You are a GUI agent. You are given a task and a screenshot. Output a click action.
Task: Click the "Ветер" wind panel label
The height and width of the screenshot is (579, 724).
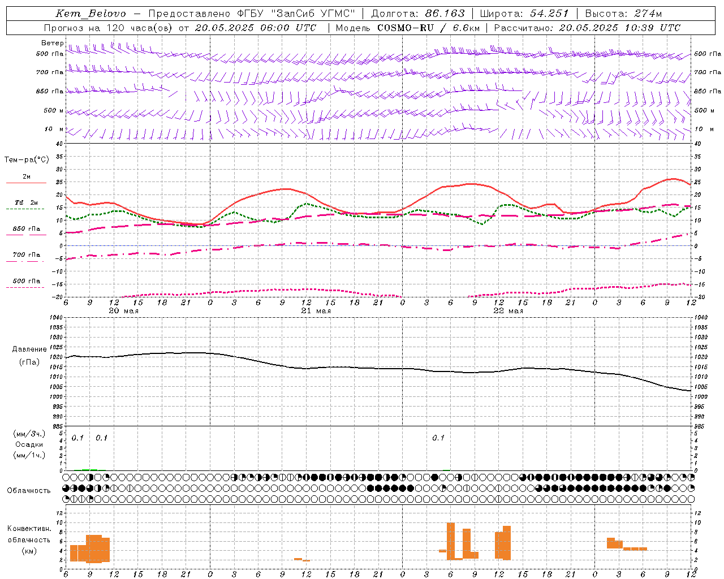tap(52, 43)
